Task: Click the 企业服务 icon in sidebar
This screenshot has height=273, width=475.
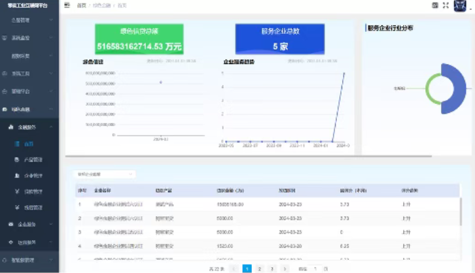Action: [11, 224]
